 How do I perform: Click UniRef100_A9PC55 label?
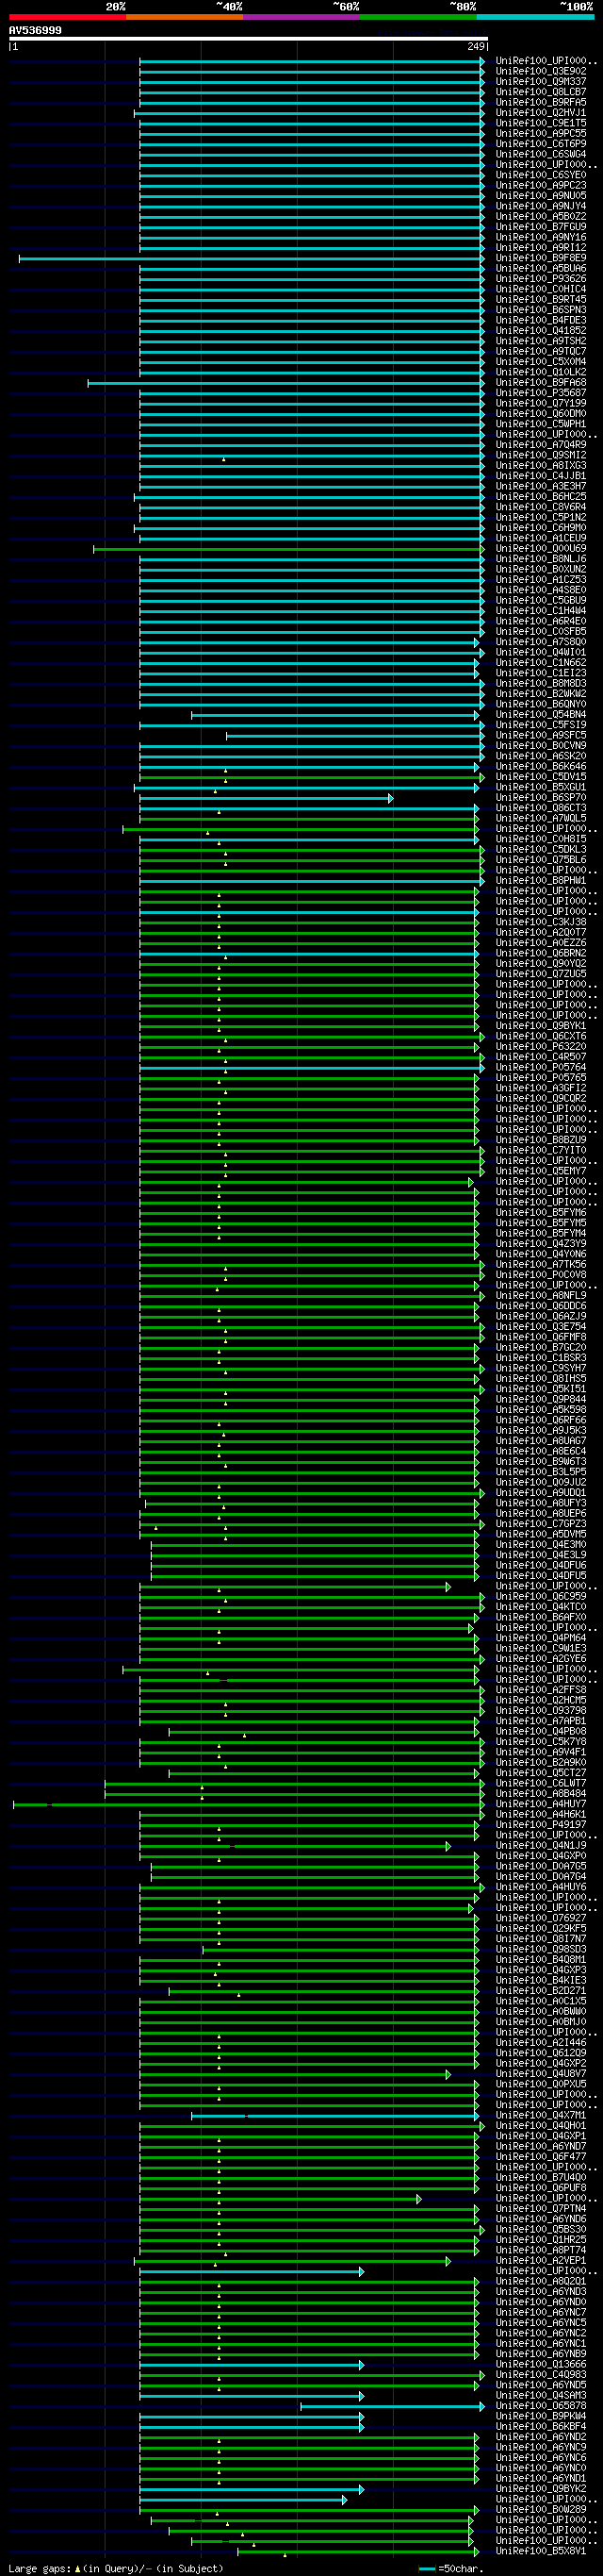[541, 134]
